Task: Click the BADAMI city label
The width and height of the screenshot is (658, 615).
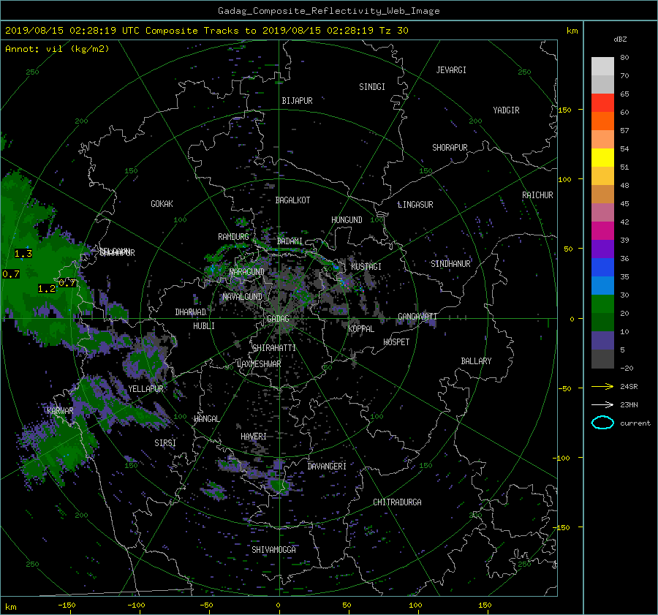Action: click(290, 241)
